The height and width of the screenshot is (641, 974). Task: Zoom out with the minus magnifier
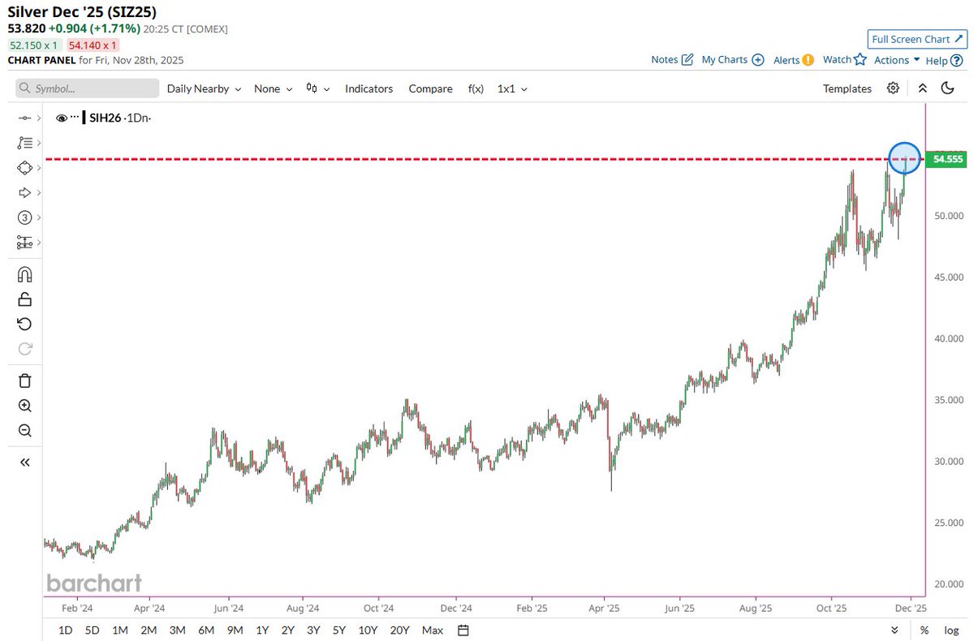(24, 431)
